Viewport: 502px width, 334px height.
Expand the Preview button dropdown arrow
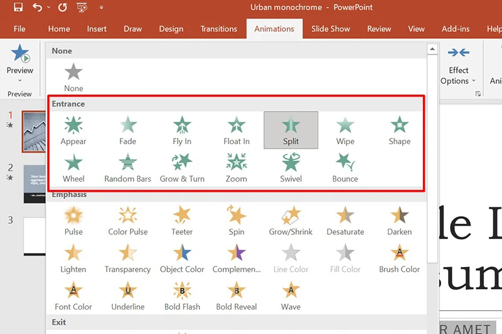click(x=19, y=80)
